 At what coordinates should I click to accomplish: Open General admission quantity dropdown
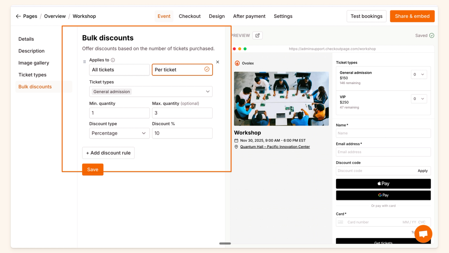pos(419,74)
